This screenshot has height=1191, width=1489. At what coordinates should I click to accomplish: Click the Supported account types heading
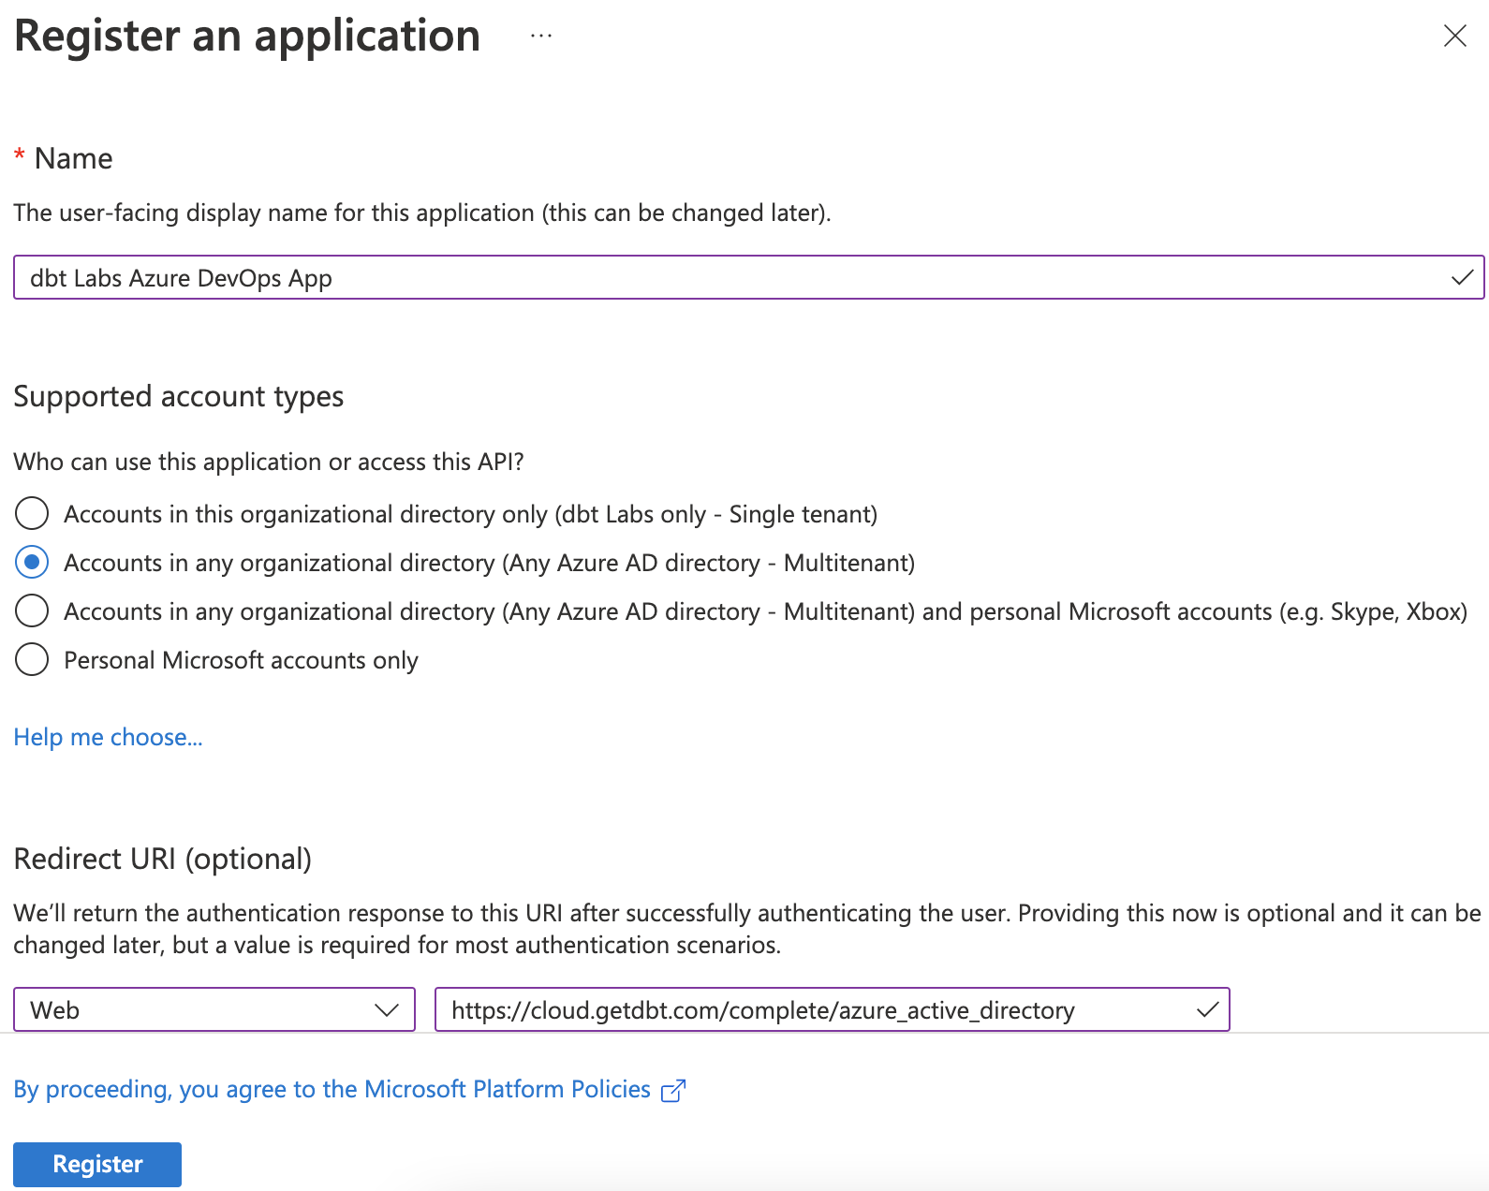(179, 397)
